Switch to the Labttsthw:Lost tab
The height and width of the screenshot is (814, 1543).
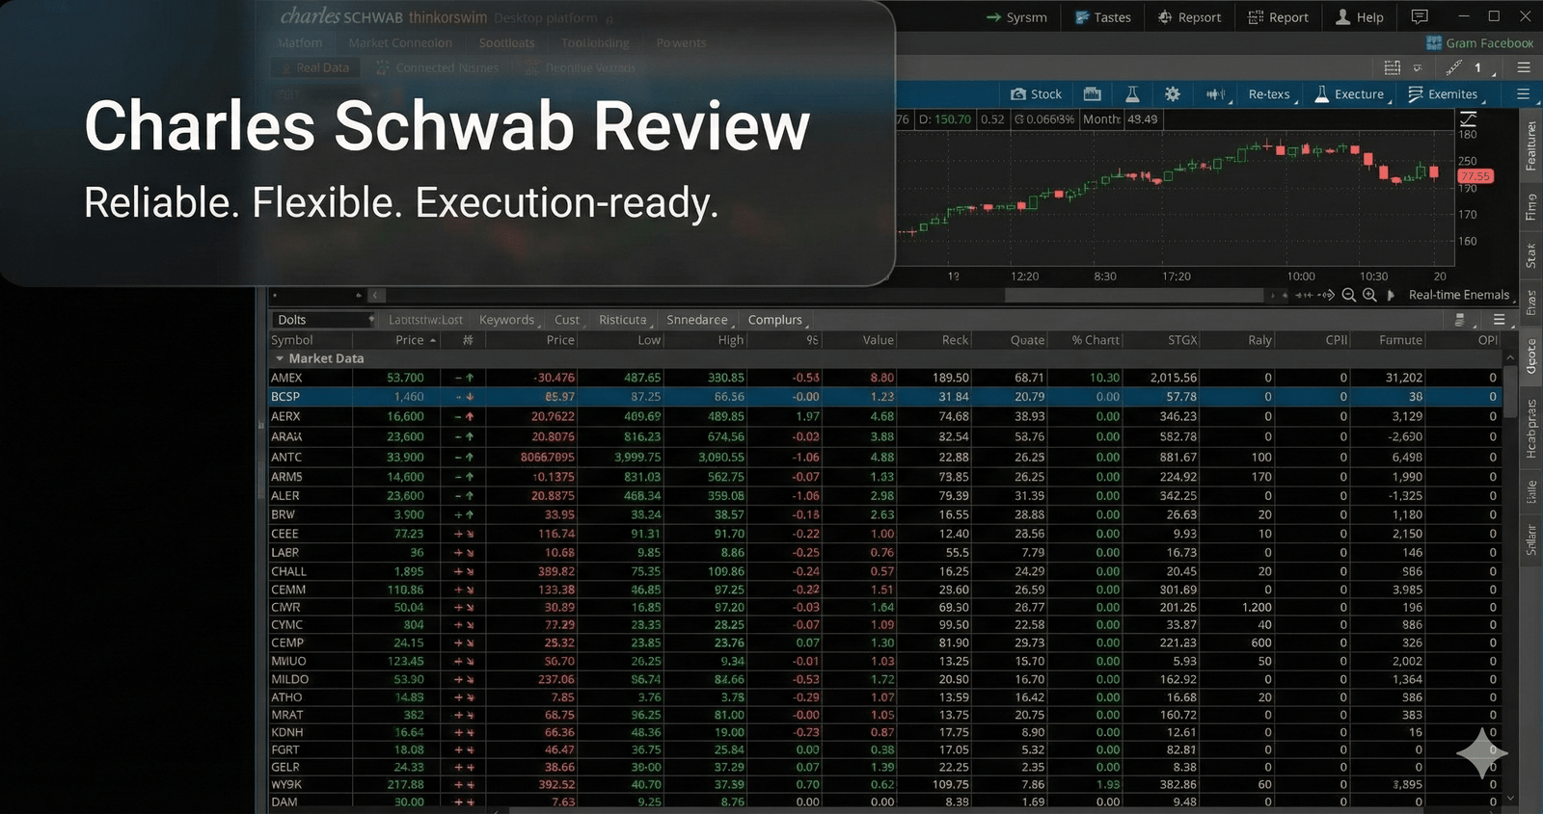click(425, 320)
